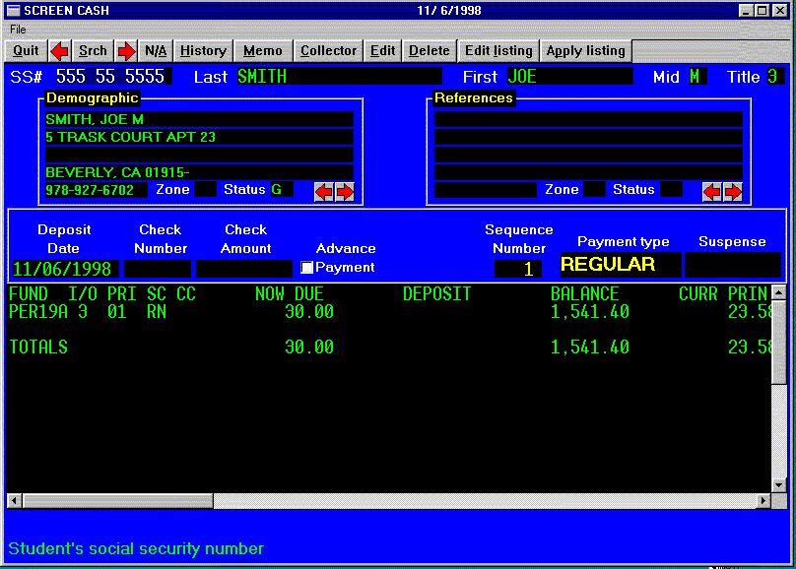The width and height of the screenshot is (796, 569).
Task: Go to next References record
Action: tap(733, 192)
